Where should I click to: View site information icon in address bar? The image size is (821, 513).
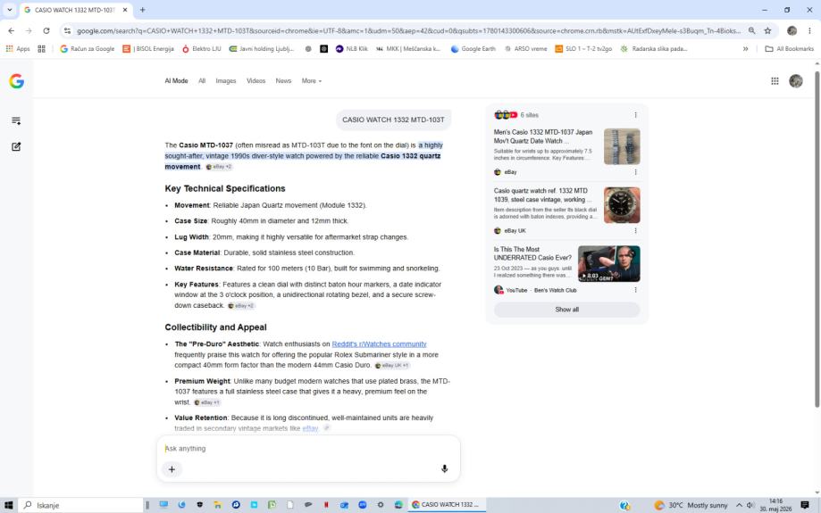click(67, 31)
